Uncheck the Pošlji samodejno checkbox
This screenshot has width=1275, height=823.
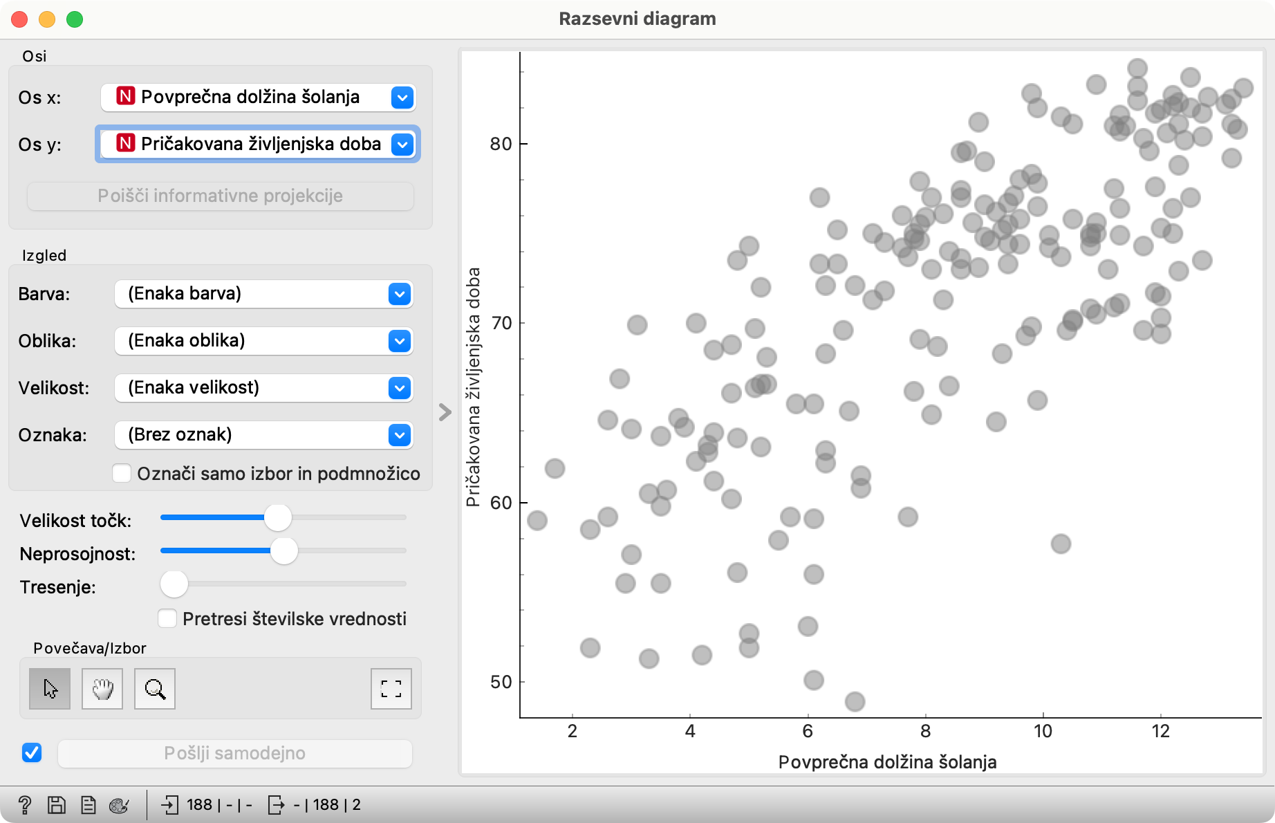click(x=32, y=752)
